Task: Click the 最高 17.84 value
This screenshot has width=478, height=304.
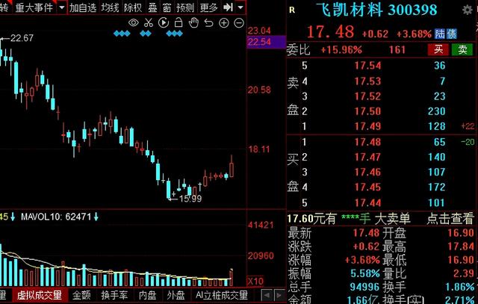Action: 461,246
